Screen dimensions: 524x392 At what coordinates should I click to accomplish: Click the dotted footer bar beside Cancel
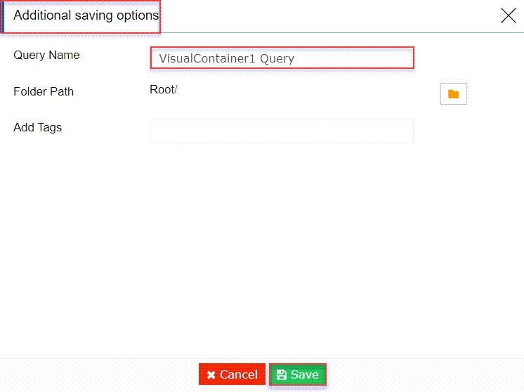point(100,375)
